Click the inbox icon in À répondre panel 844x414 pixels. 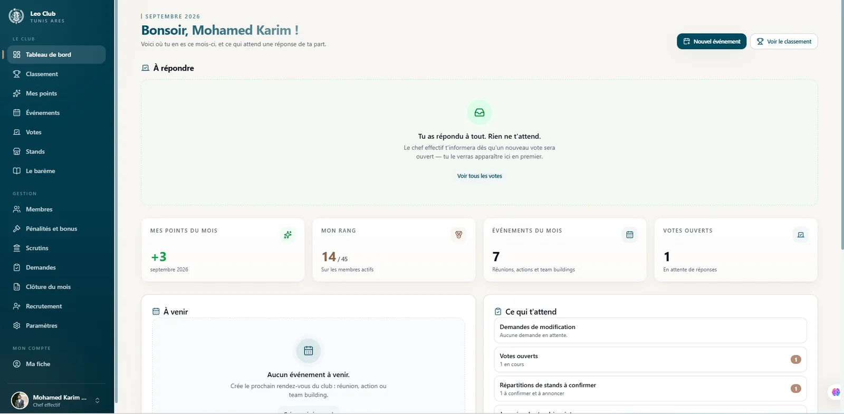point(479,112)
